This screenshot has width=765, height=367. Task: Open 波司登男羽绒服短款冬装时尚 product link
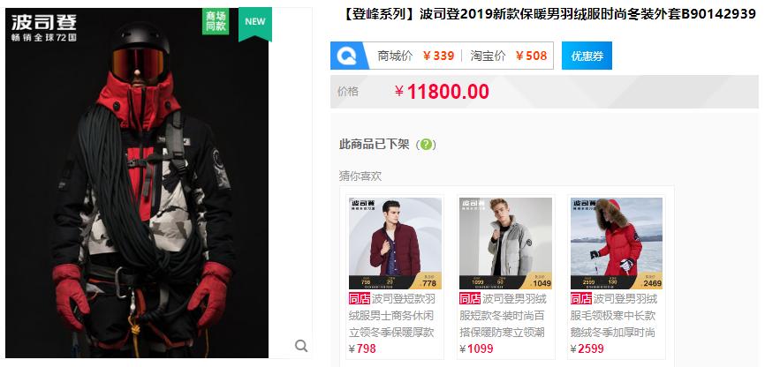(x=503, y=315)
